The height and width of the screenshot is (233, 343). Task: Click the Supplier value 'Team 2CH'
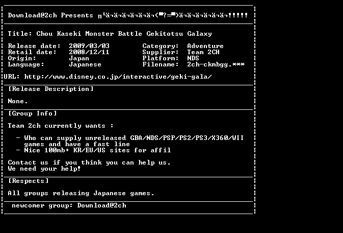point(203,52)
